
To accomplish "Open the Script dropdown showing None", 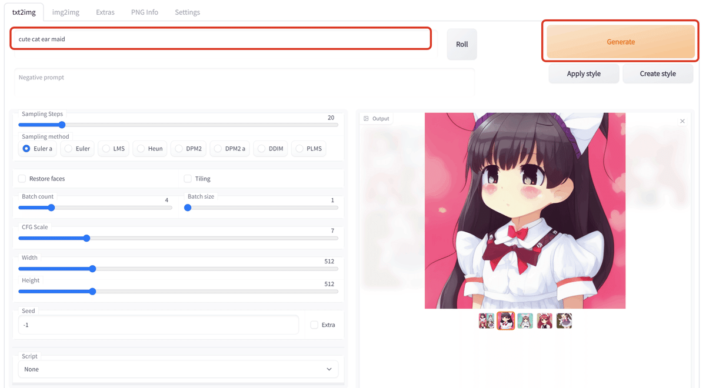I will pyautogui.click(x=178, y=369).
